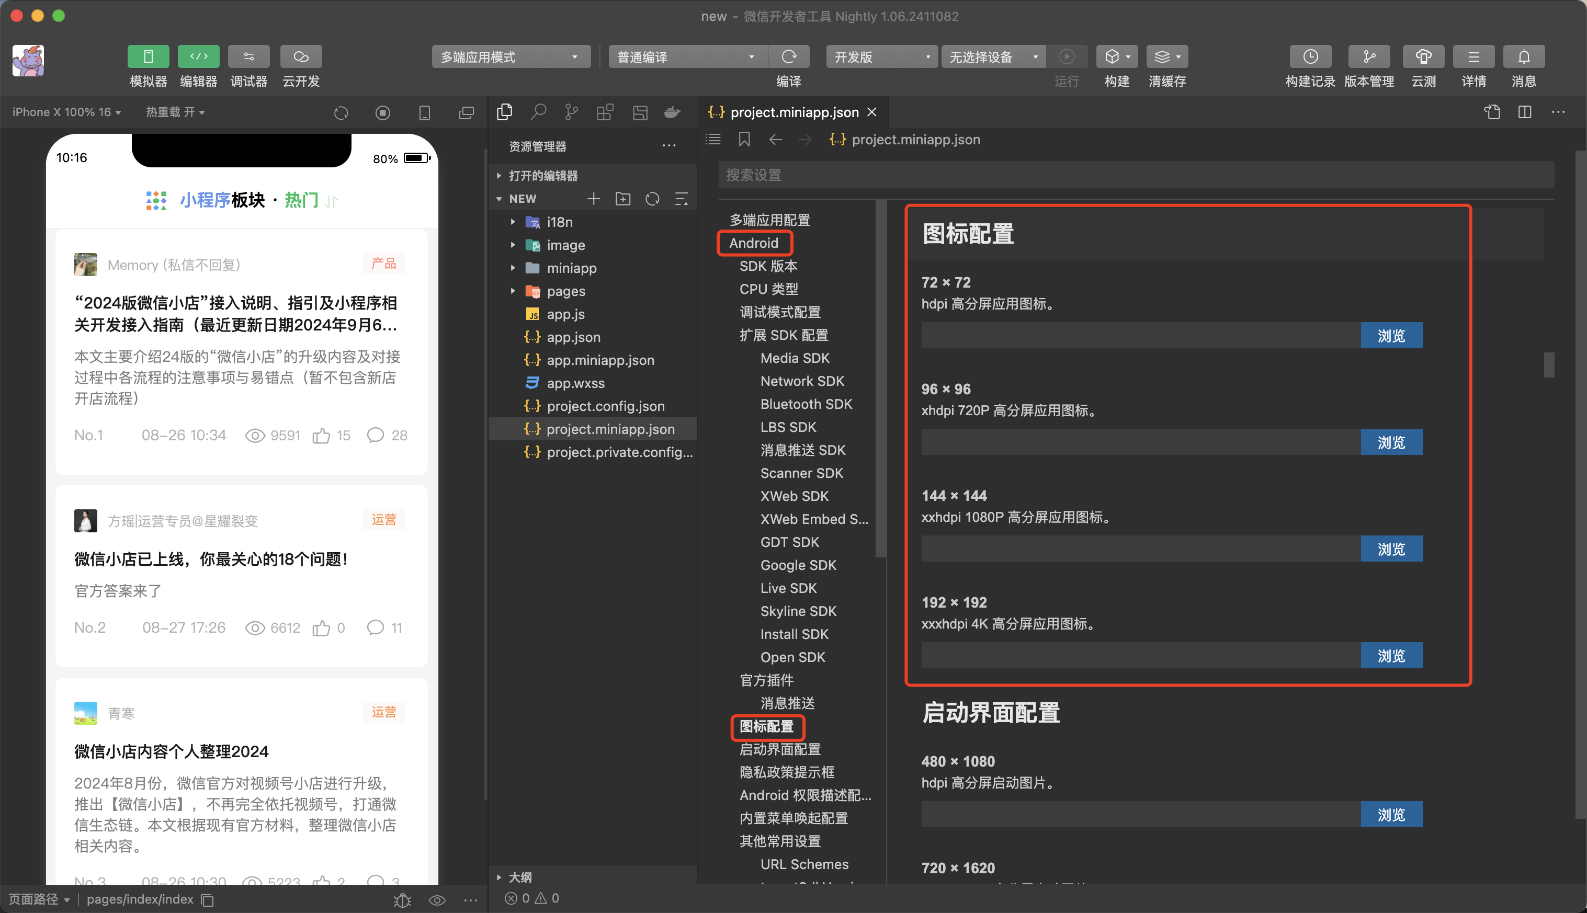Image resolution: width=1587 pixels, height=913 pixels.
Task: Click the 搜索设置 search field
Action: (x=1136, y=175)
